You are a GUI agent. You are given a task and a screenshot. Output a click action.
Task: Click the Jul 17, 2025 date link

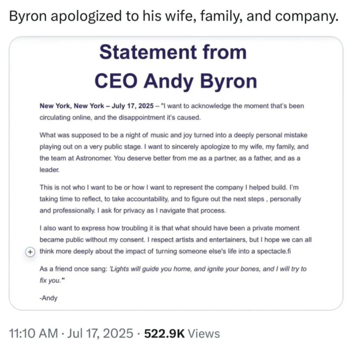click(x=100, y=333)
